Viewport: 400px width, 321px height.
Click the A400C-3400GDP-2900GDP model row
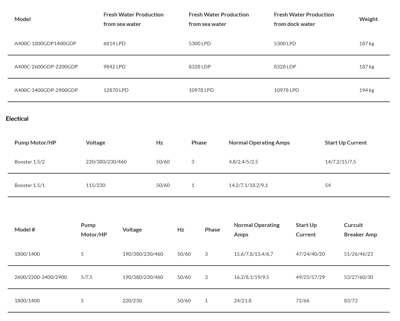tap(199, 90)
